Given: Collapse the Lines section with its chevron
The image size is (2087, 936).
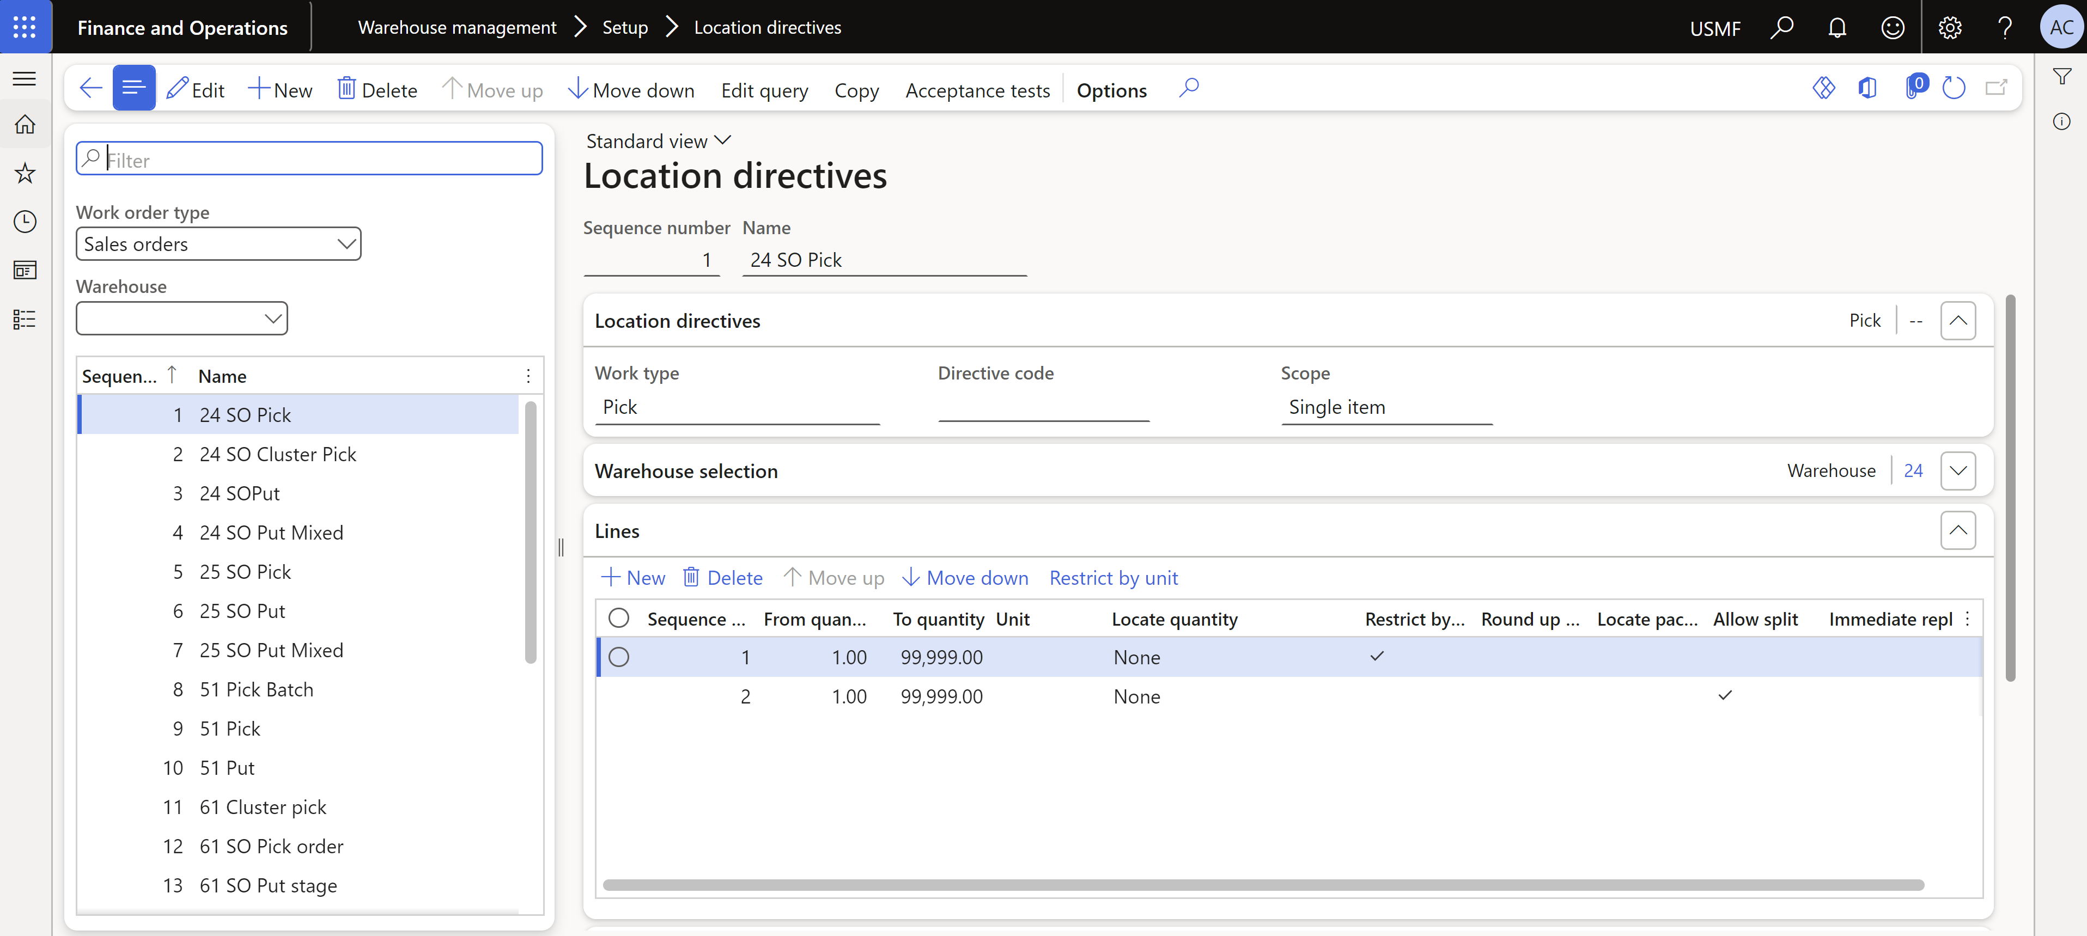Looking at the screenshot, I should click(1958, 530).
